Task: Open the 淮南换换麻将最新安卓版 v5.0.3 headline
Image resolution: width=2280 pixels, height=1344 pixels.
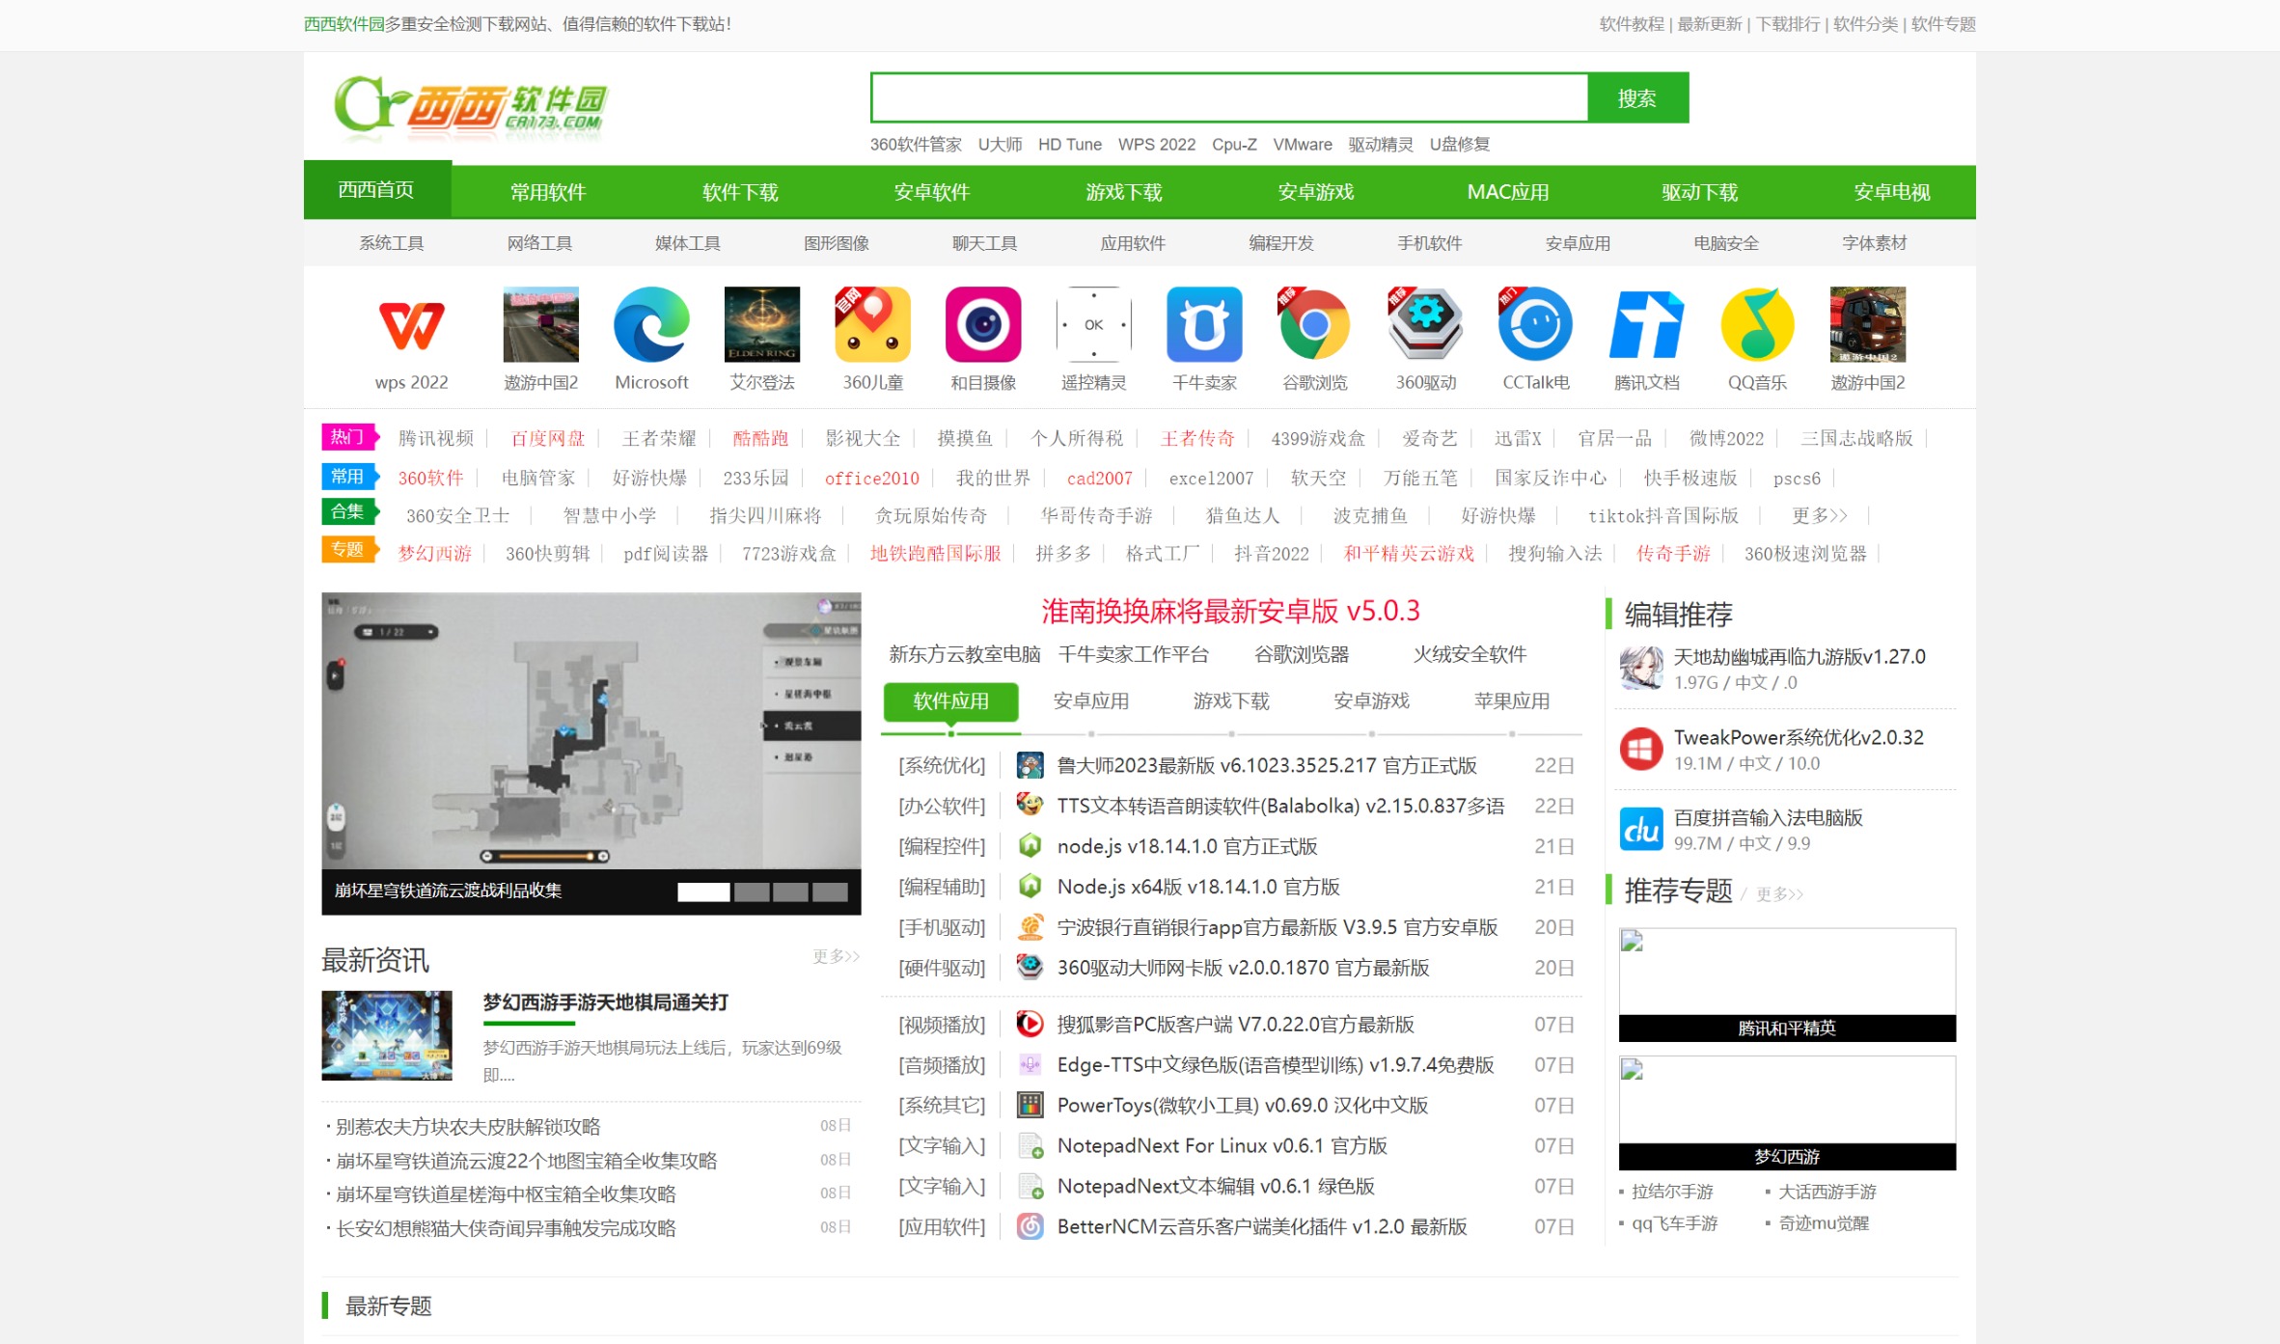Action: click(x=1230, y=611)
